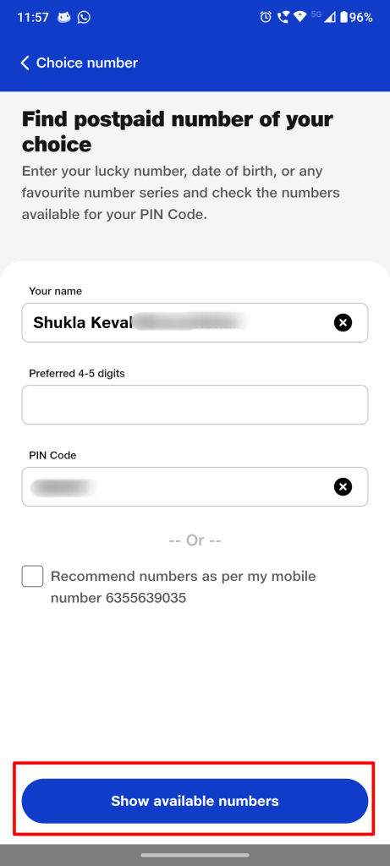Tap the cat-face notification icon in status bar
This screenshot has width=390, height=866.
coord(64,17)
